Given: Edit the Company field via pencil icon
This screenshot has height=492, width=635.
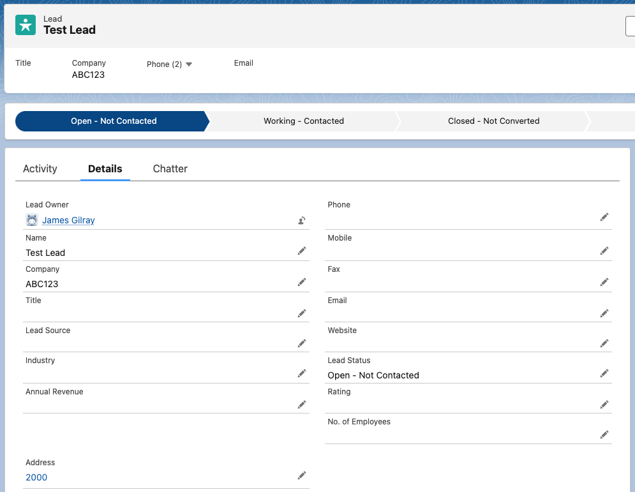Looking at the screenshot, I should pyautogui.click(x=302, y=282).
